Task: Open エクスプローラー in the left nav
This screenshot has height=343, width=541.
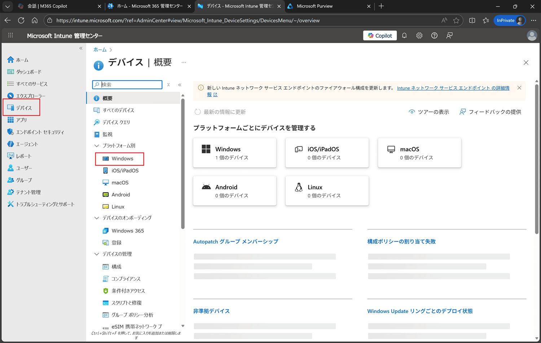Action: point(26,96)
